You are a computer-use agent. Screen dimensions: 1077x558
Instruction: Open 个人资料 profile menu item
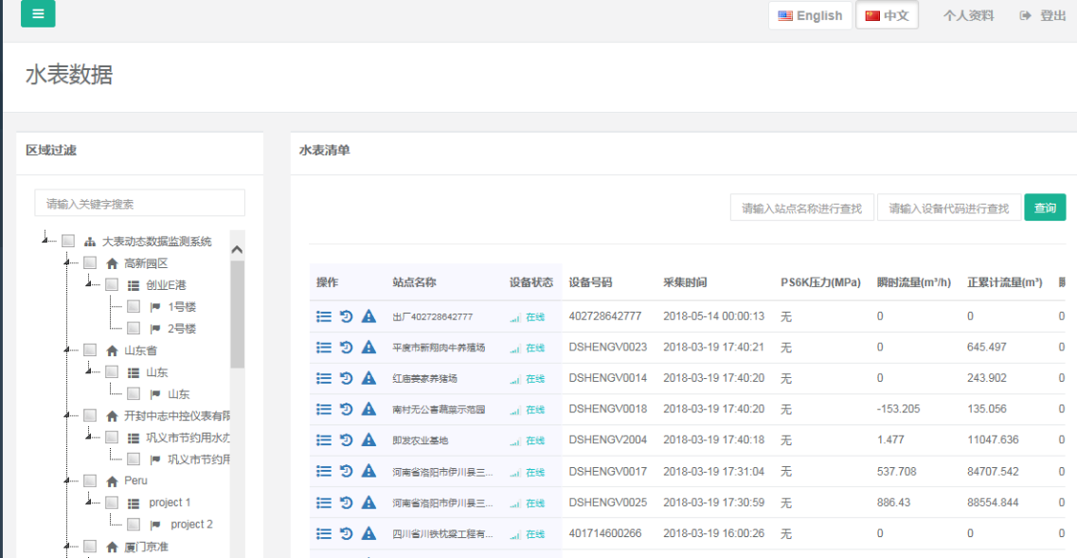point(968,15)
